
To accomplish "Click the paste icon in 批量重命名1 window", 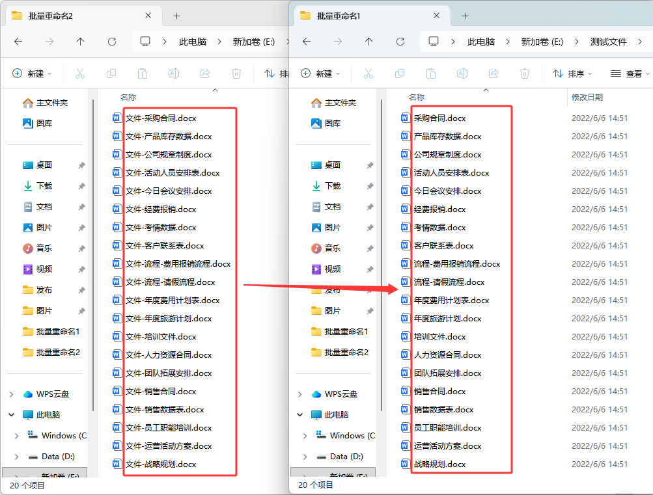I will tap(431, 74).
